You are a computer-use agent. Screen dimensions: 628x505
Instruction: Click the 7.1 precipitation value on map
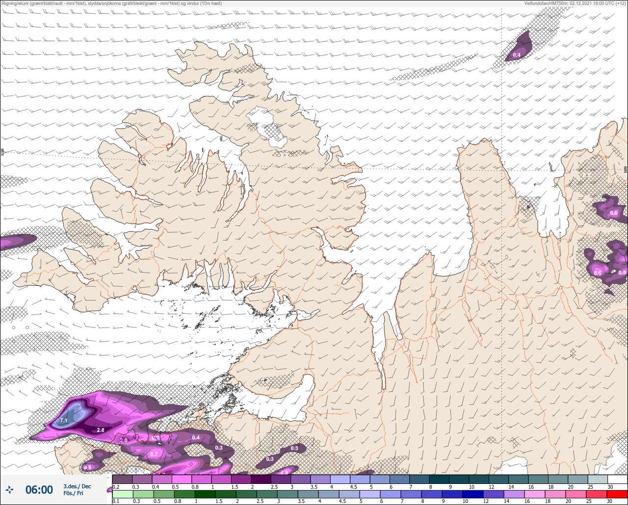tap(63, 421)
